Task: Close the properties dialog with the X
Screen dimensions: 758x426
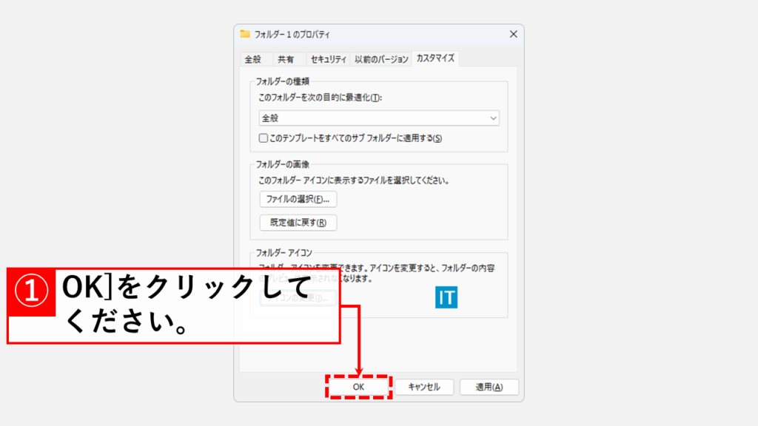Action: (512, 34)
